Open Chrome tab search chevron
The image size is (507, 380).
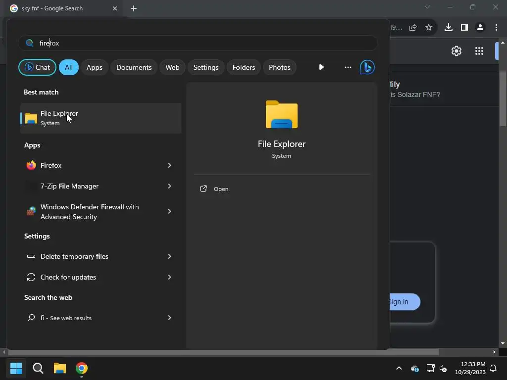tap(427, 7)
